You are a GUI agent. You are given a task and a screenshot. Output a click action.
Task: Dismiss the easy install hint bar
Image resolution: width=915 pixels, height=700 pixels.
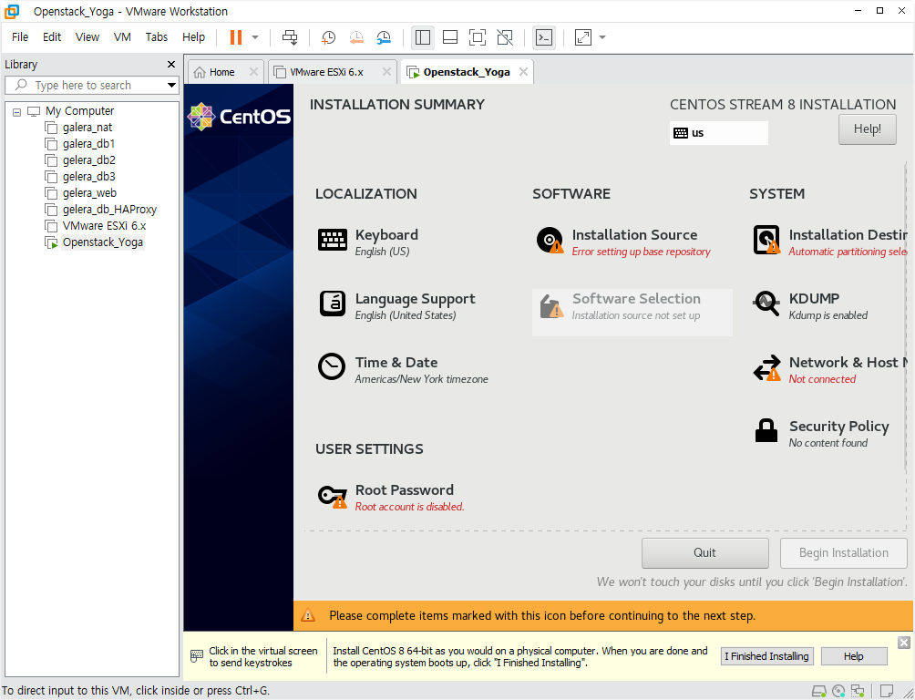coord(904,643)
